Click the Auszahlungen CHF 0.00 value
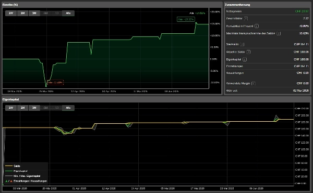Screen dimensions: 313x193 [303, 73]
